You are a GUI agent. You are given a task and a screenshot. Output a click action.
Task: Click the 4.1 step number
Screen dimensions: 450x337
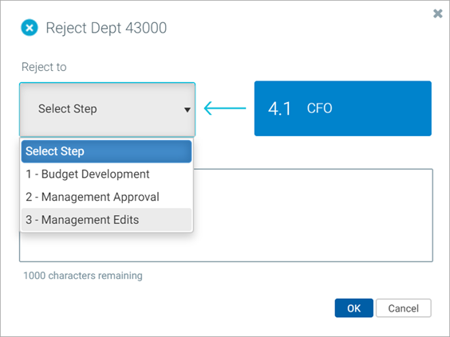[x=279, y=109]
